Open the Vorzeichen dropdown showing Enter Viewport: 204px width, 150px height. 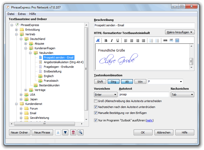click(105, 95)
